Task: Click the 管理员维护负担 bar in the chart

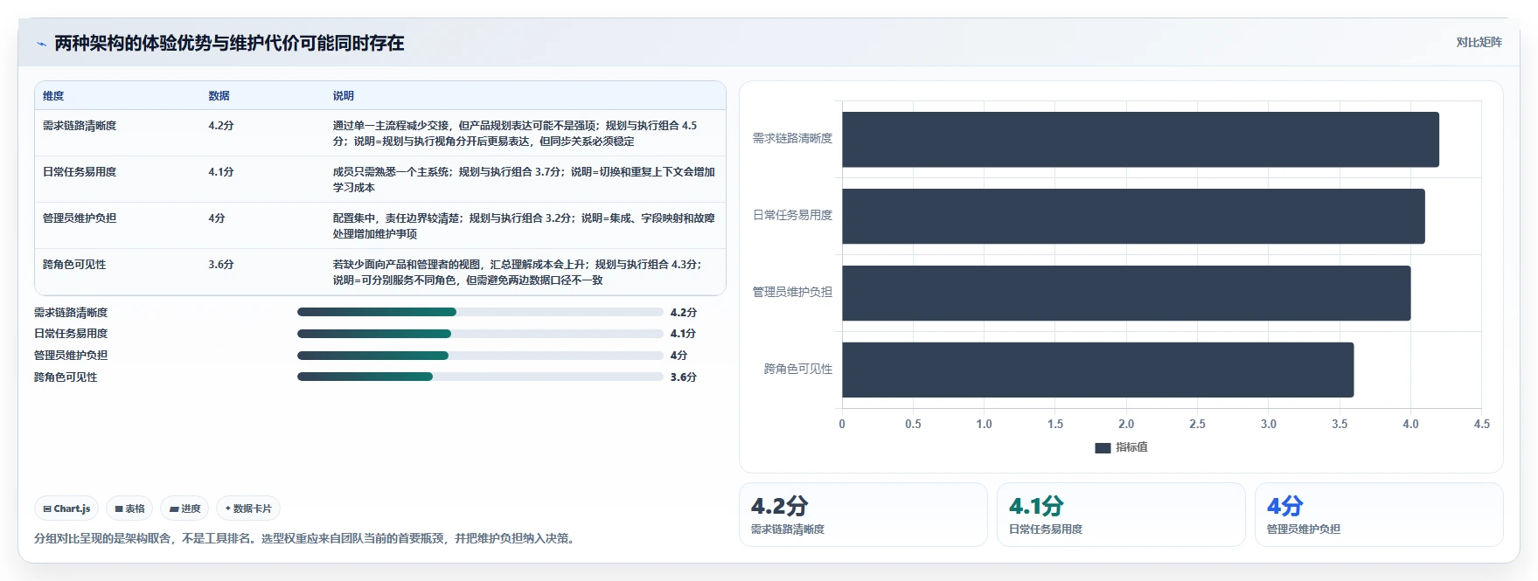Action: click(1126, 293)
